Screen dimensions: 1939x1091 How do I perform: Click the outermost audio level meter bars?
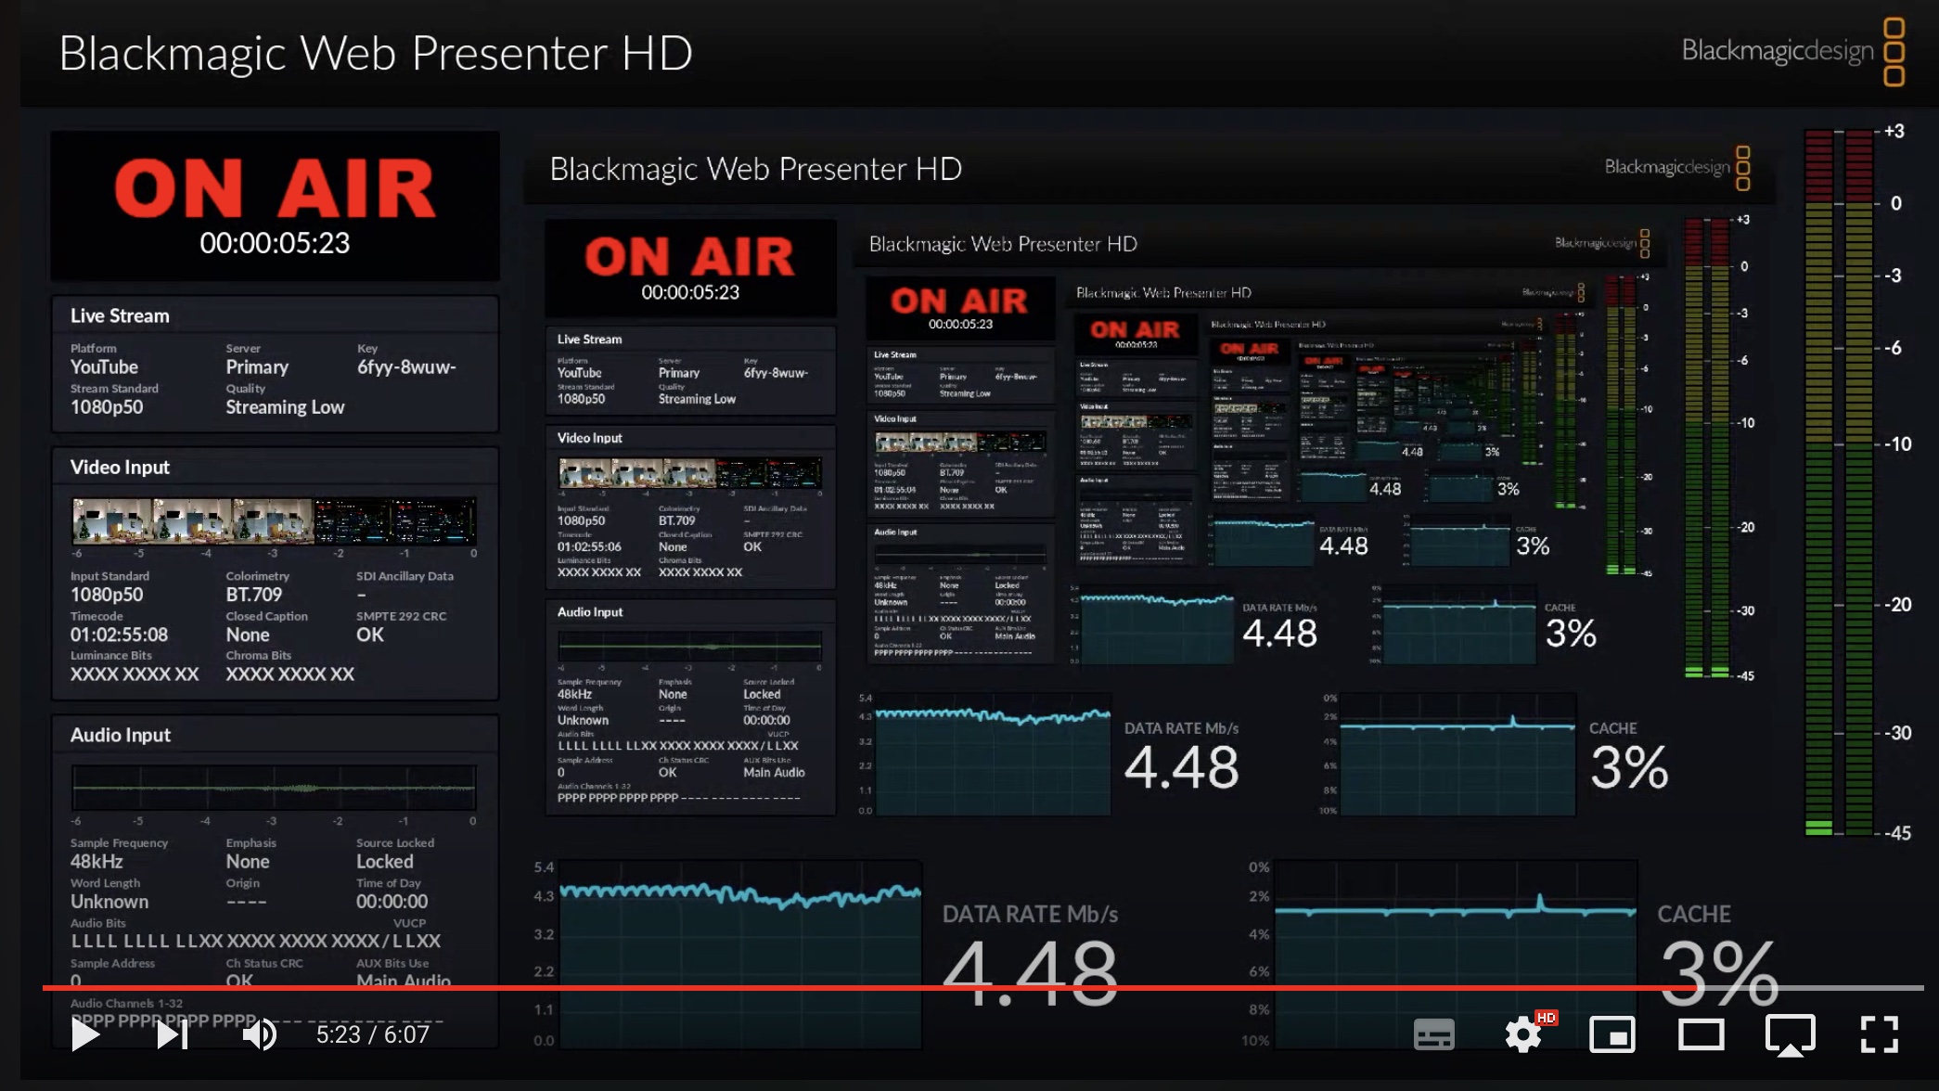coord(1839,482)
